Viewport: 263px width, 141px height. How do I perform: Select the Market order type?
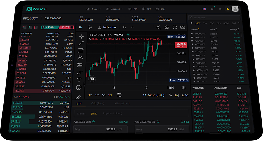pos(81,113)
